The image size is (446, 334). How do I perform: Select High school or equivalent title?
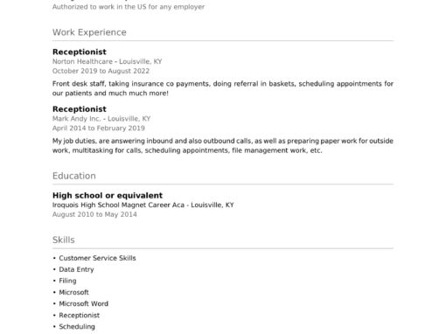click(x=108, y=195)
